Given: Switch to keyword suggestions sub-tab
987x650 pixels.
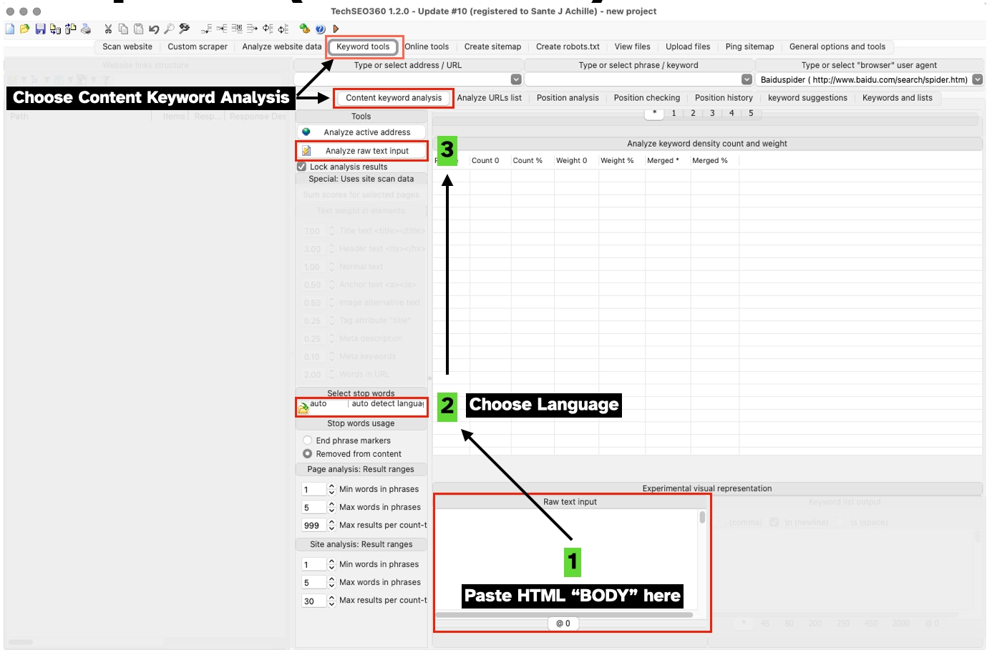Looking at the screenshot, I should [807, 98].
